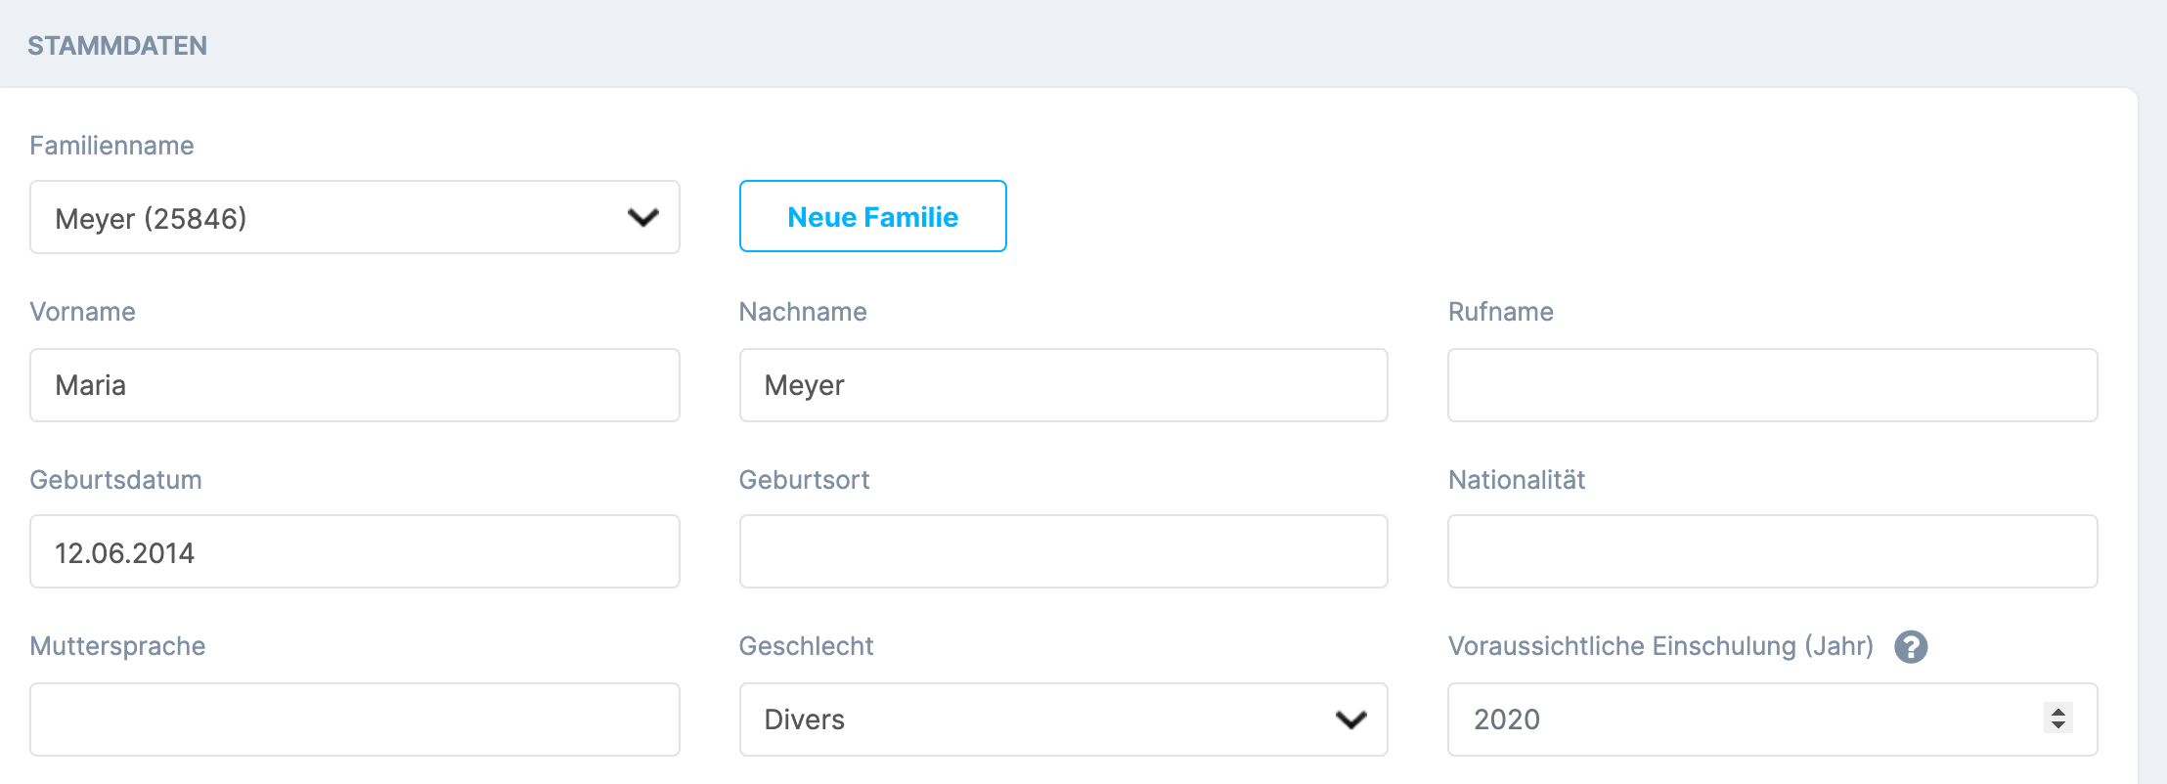The height and width of the screenshot is (784, 2167).
Task: Click the Neue Familie button
Action: (x=873, y=216)
